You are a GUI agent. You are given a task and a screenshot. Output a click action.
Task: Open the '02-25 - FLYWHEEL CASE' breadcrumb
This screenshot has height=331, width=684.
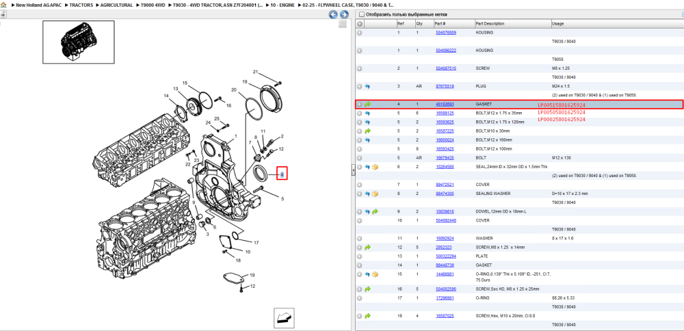click(347, 5)
